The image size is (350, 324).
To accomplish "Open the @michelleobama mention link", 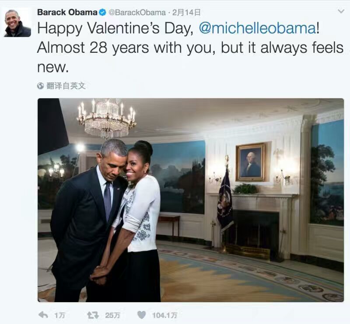I will 257,28.
